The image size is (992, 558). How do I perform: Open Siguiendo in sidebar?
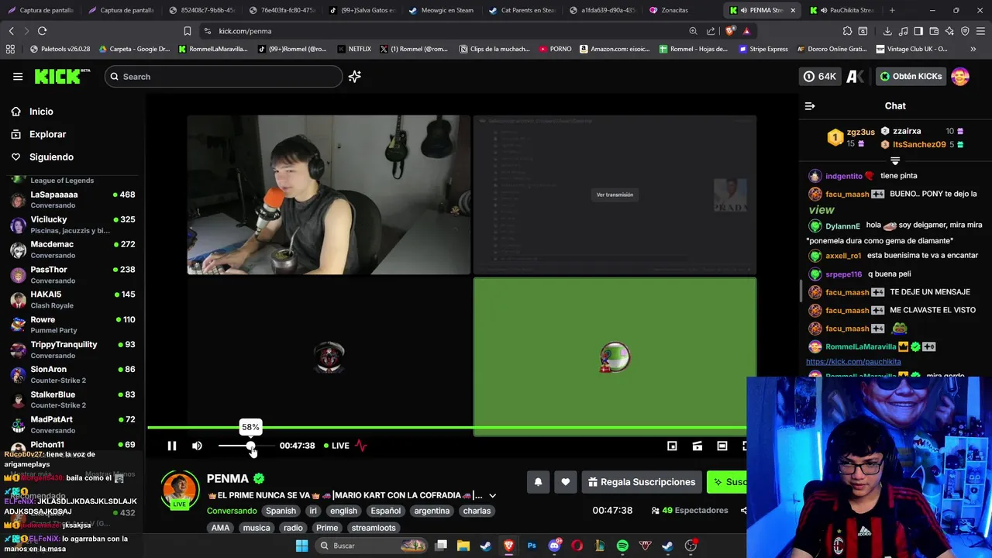[51, 157]
